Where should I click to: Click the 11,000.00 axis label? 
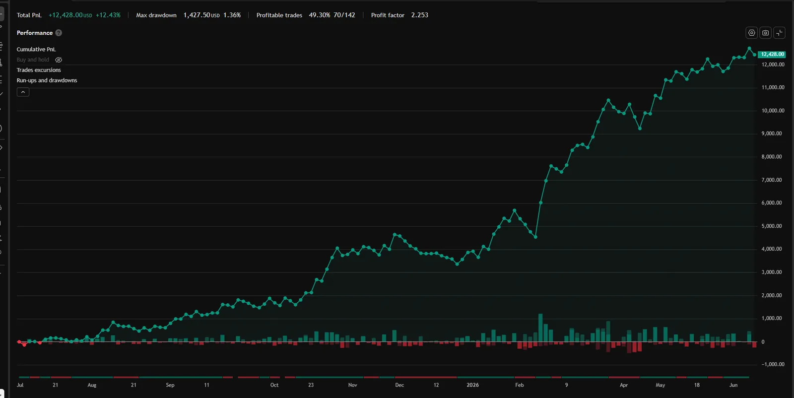click(x=773, y=87)
